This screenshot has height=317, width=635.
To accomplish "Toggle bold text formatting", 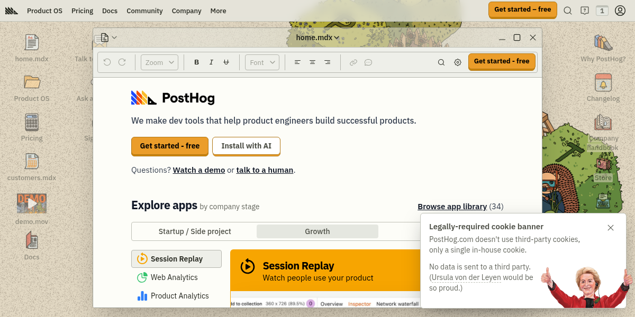I will coord(196,62).
